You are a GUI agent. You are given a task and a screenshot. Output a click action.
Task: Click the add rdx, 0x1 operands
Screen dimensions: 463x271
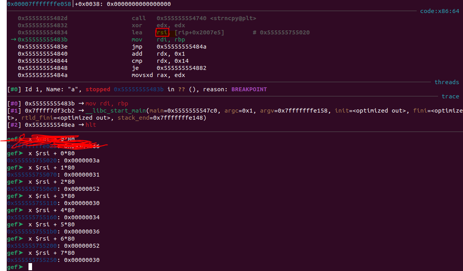[171, 54]
